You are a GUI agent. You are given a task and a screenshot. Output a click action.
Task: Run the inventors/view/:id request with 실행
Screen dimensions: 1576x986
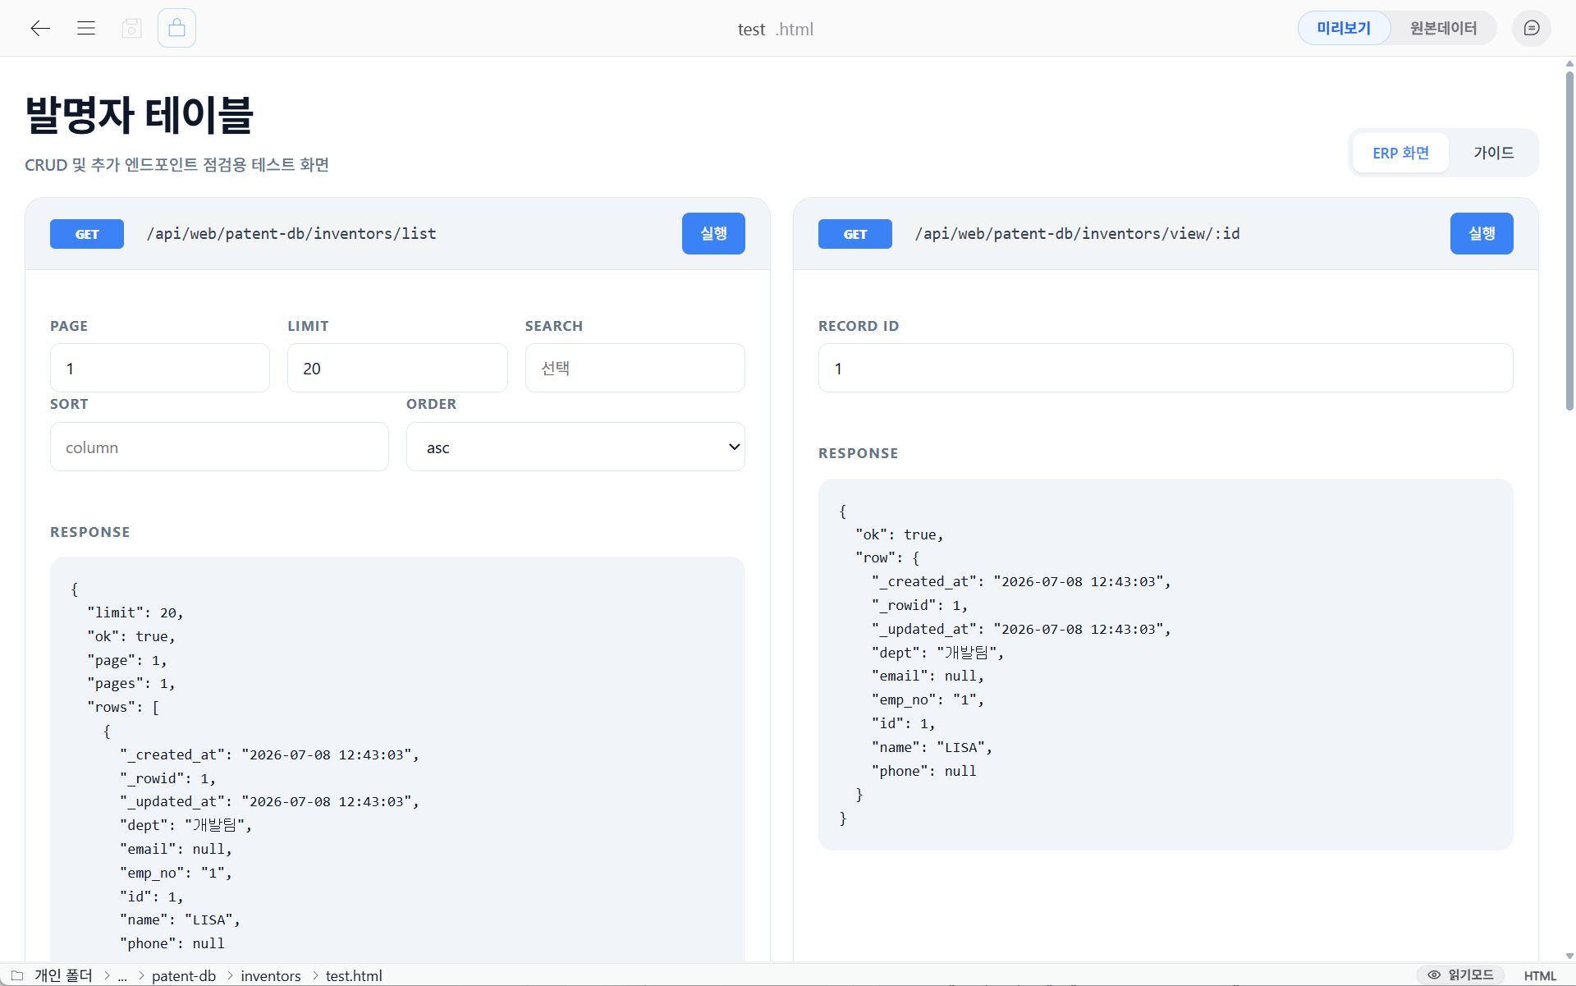[1482, 233]
